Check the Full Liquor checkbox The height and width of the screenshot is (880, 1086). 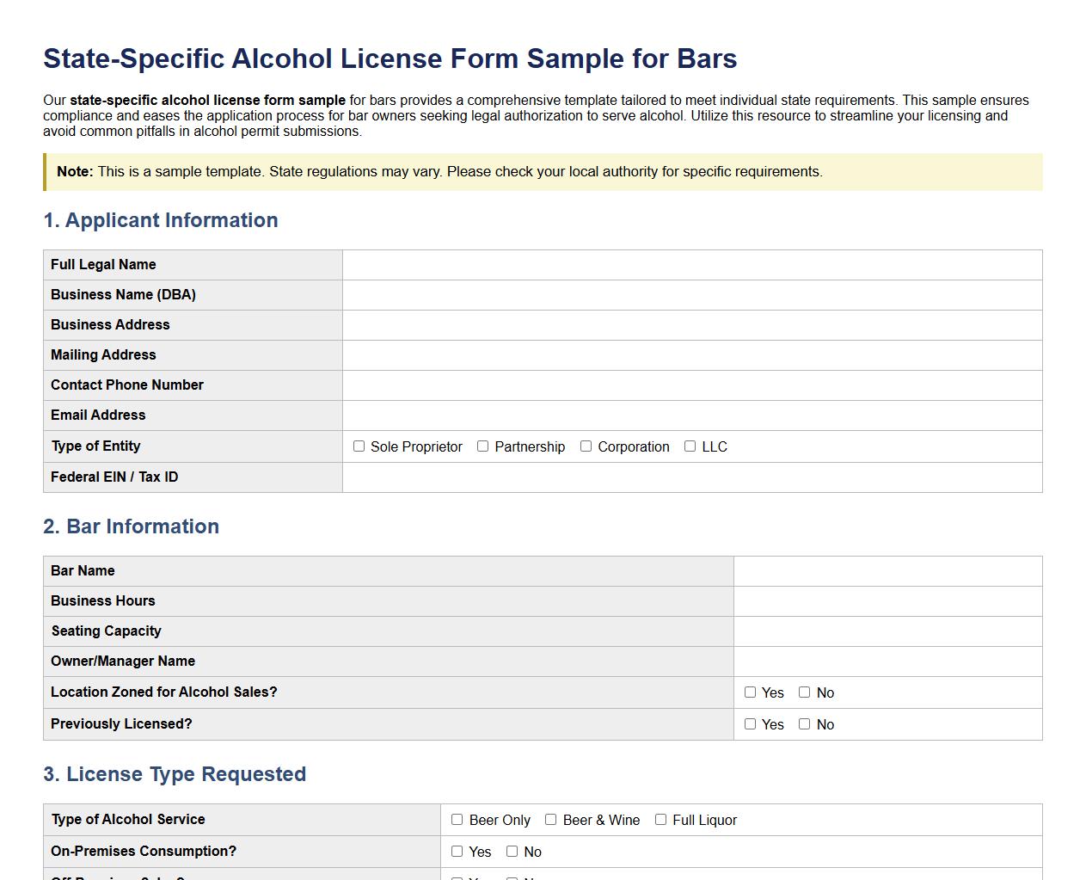coord(660,820)
